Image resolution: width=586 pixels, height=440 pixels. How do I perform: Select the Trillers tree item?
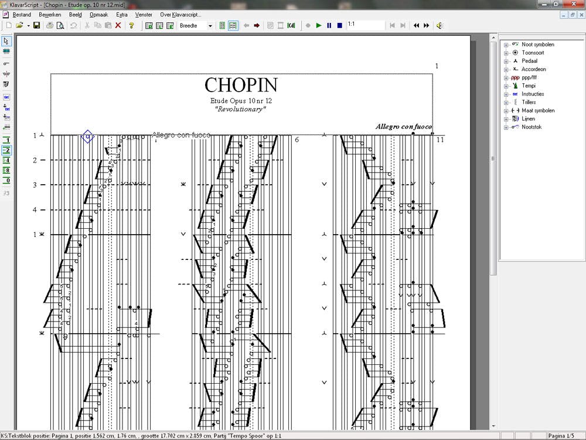[529, 102]
